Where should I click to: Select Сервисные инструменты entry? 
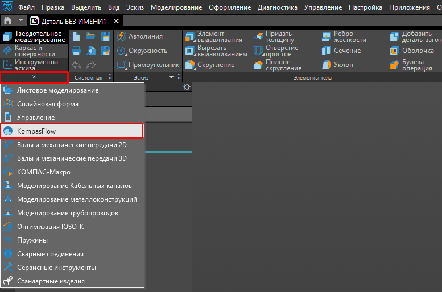[72, 268]
